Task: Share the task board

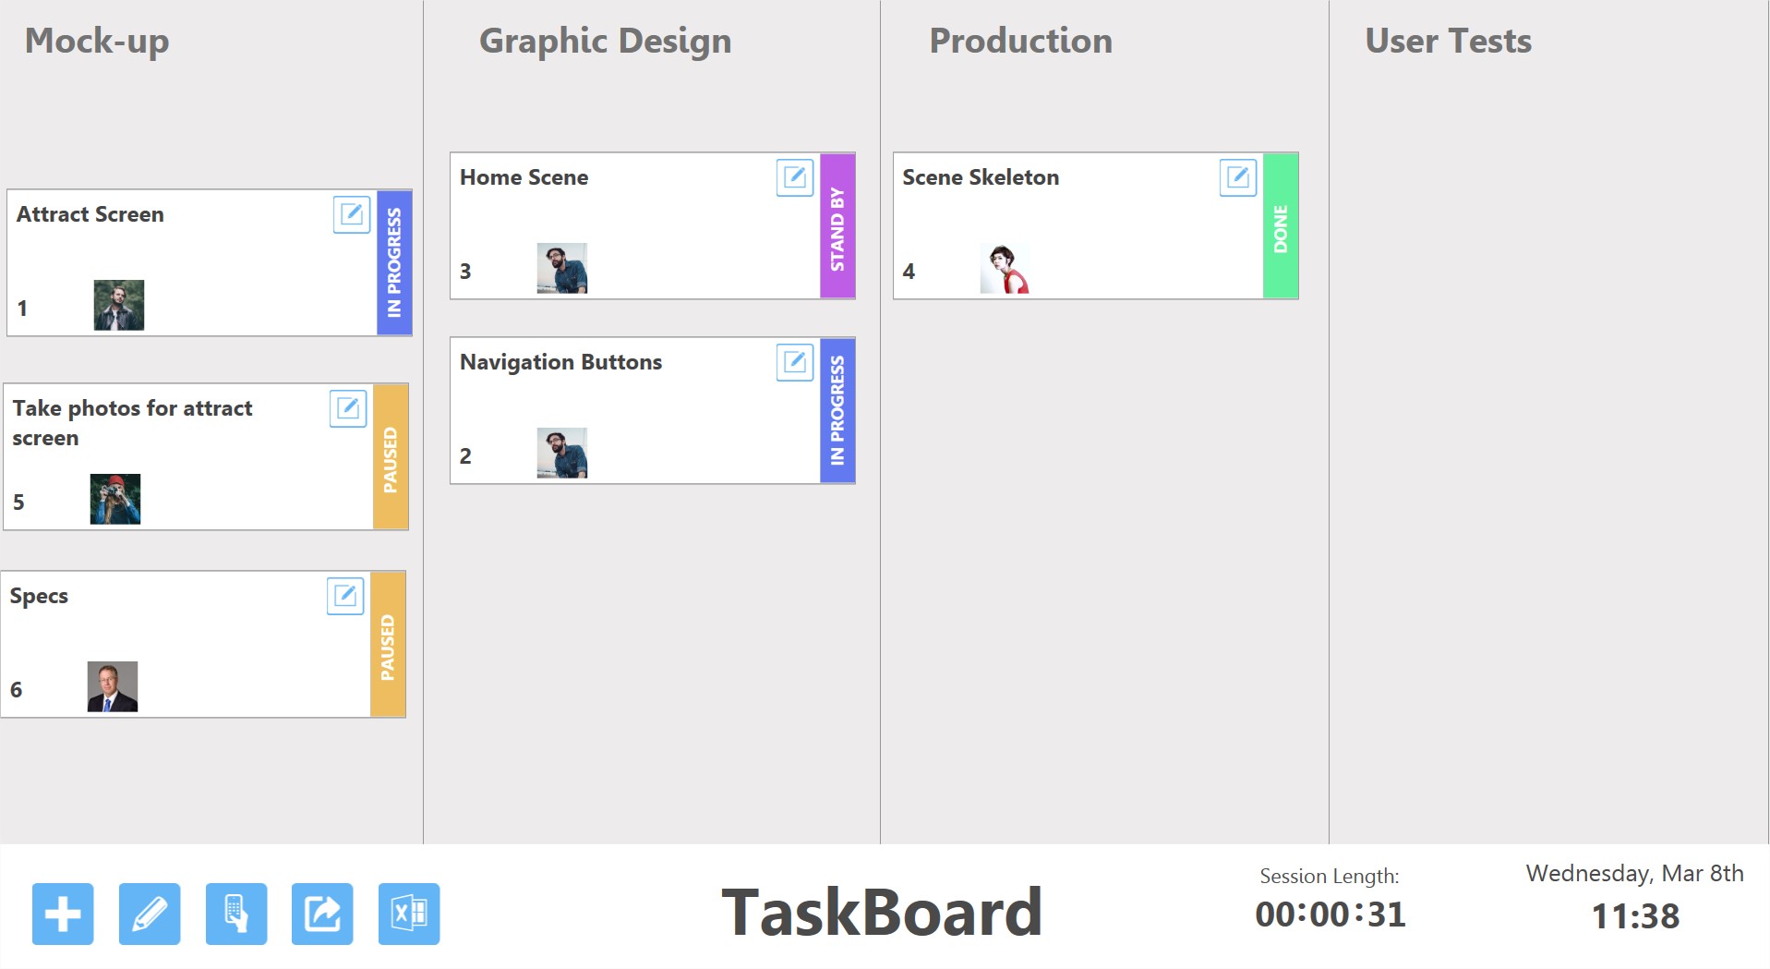Action: click(321, 914)
